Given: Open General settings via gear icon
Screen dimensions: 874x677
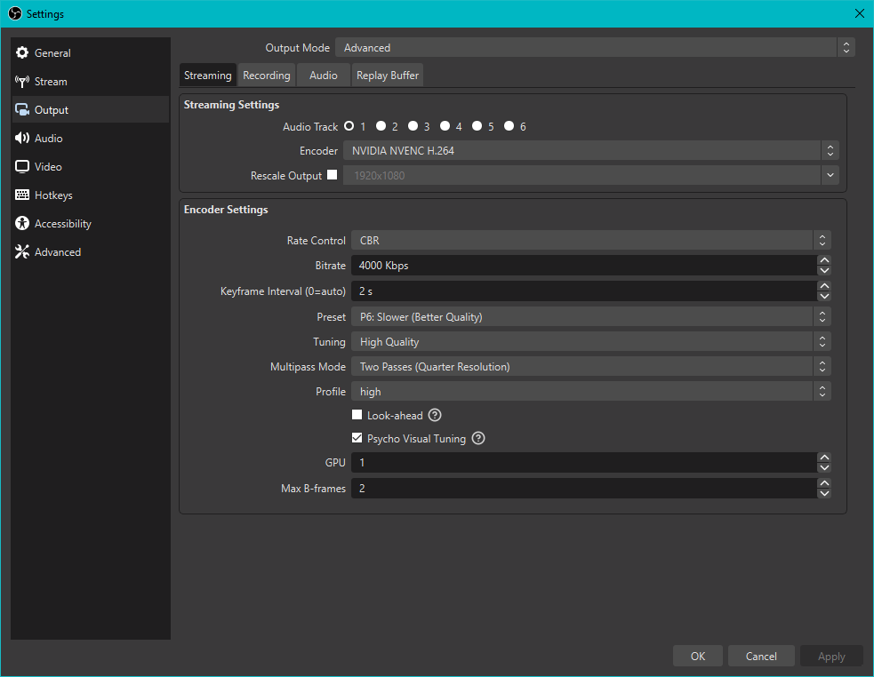Looking at the screenshot, I should [22, 53].
